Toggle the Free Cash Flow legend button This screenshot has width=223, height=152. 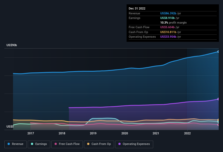[x=67, y=144]
